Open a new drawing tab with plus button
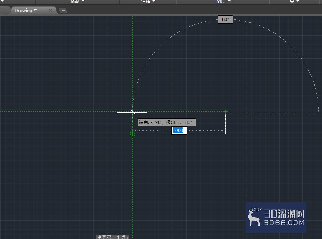The height and width of the screenshot is (239, 322). click(63, 11)
